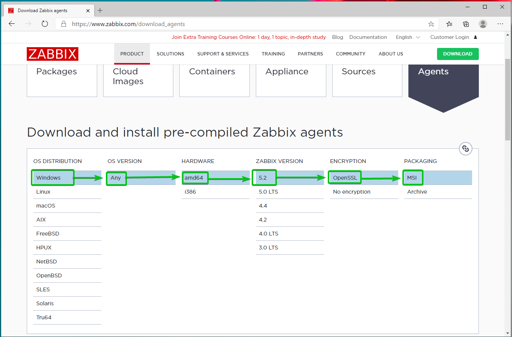The image size is (512, 337).
Task: Click the green DOWNLOAD button
Action: (458, 54)
